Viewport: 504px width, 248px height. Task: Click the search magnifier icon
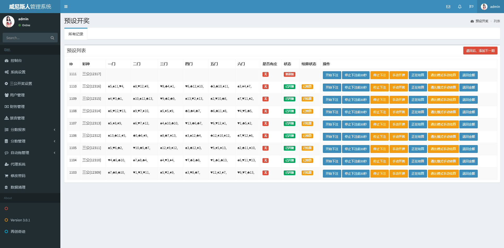tap(52, 38)
